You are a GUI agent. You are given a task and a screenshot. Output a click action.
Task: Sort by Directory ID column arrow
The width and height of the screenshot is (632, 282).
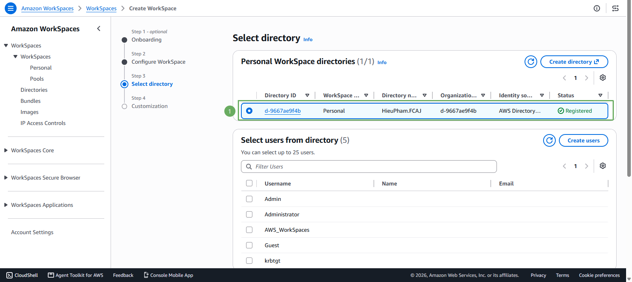tap(307, 95)
